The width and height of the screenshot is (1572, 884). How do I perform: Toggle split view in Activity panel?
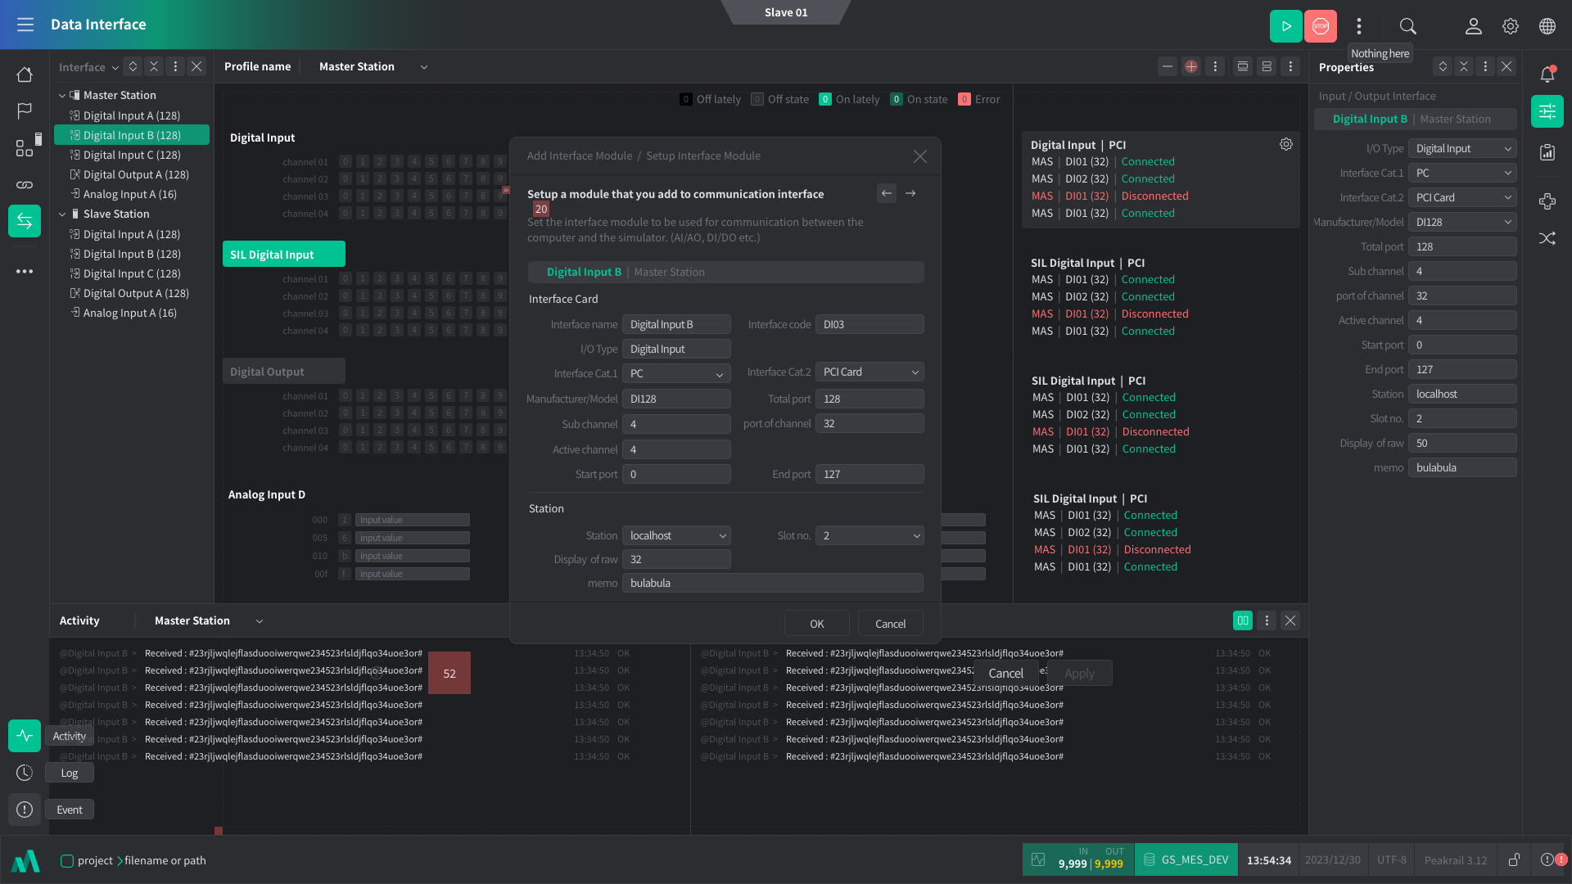pyautogui.click(x=1242, y=620)
